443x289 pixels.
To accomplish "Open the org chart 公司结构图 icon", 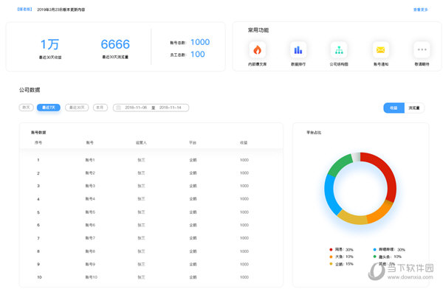I will click(x=339, y=49).
